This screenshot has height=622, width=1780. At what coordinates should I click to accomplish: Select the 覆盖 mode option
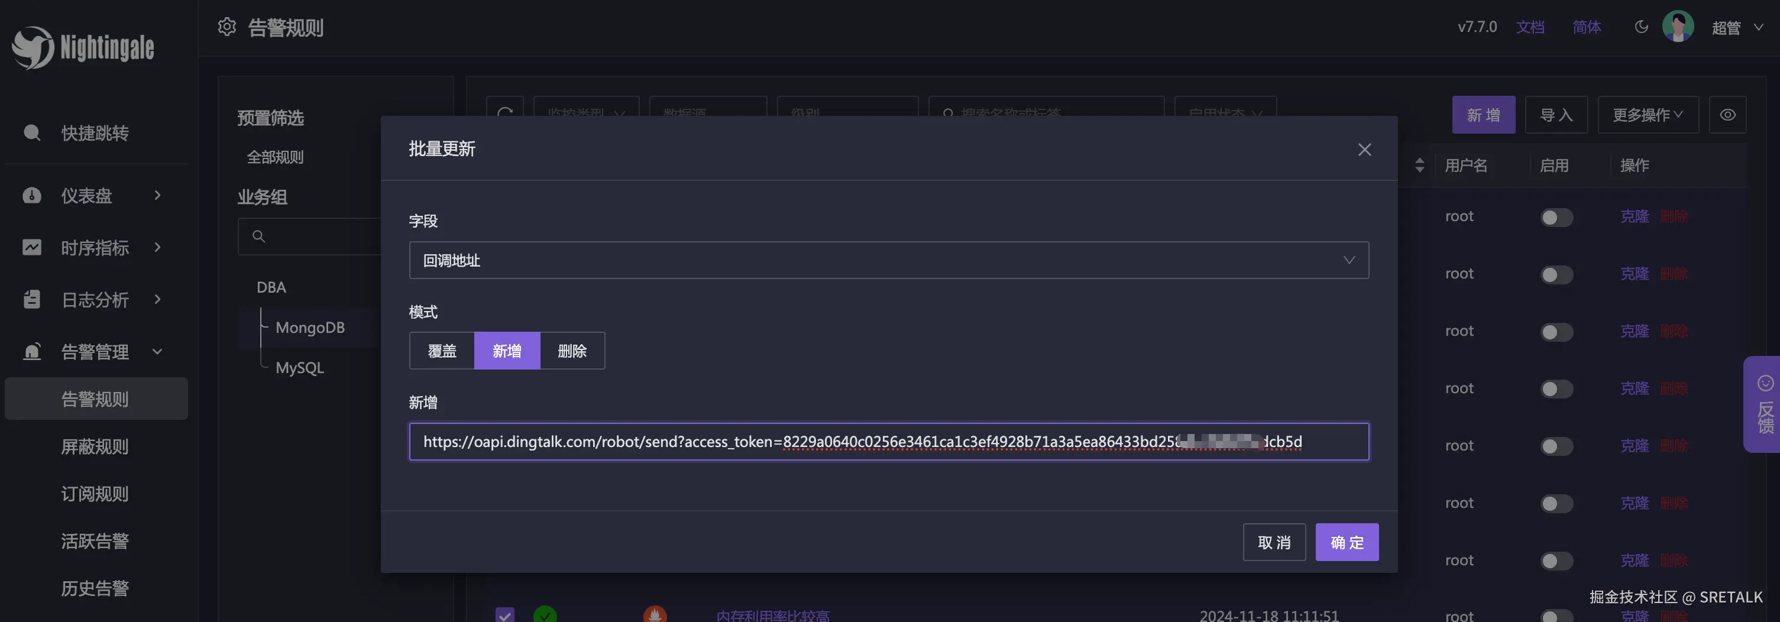tap(442, 351)
